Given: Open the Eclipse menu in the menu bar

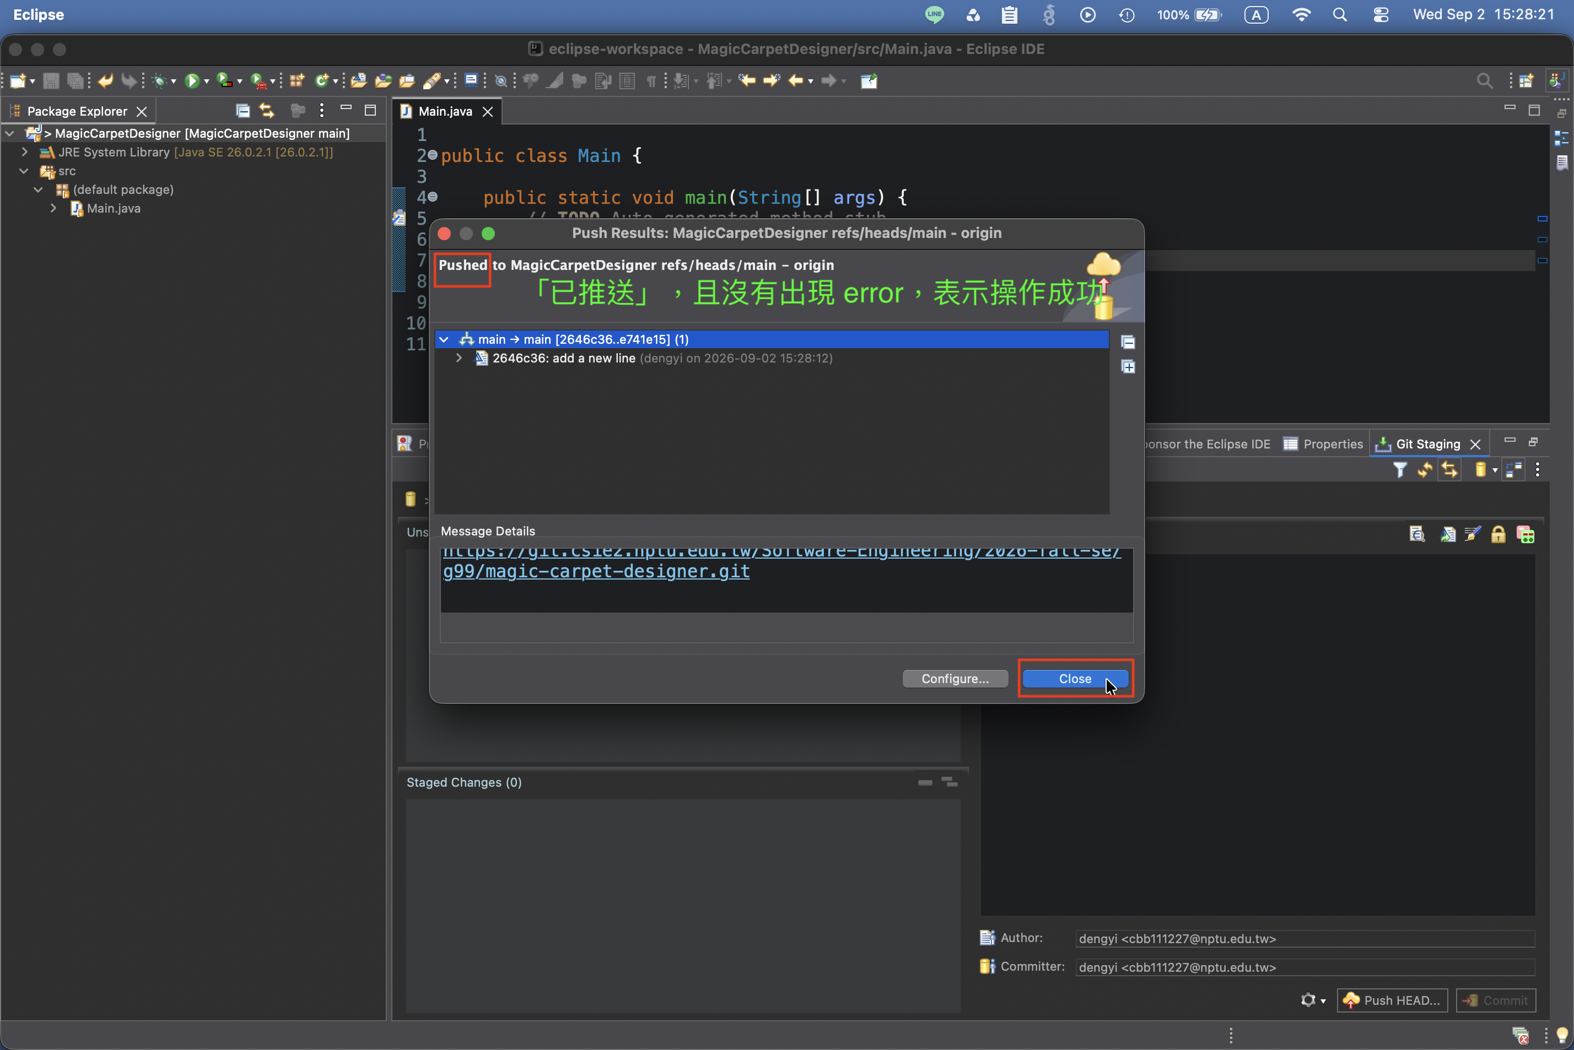Looking at the screenshot, I should point(39,15).
